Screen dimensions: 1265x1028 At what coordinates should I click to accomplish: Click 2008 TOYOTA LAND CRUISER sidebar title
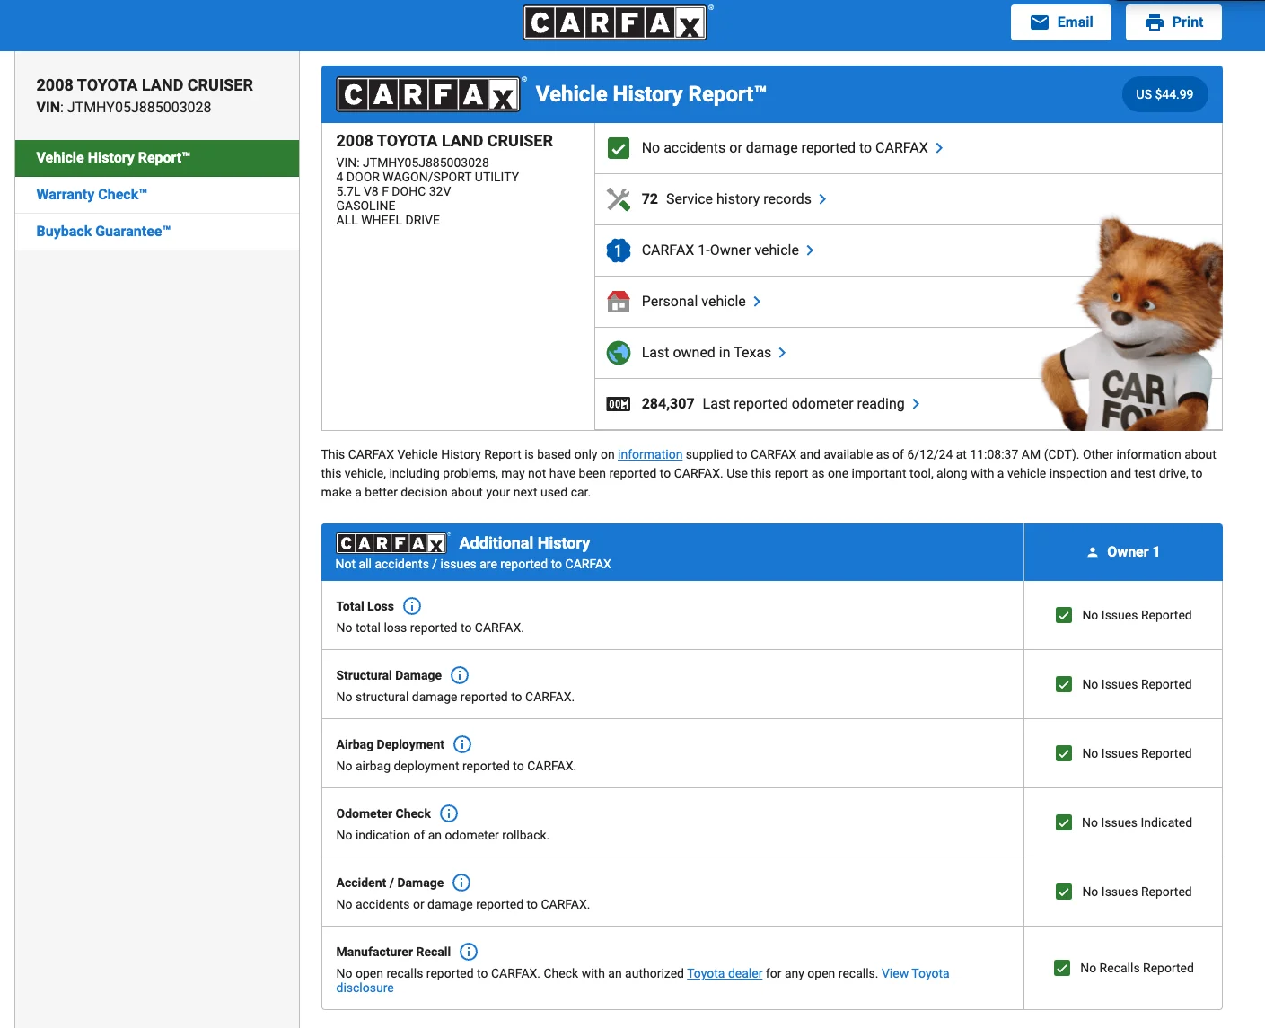pyautogui.click(x=145, y=85)
